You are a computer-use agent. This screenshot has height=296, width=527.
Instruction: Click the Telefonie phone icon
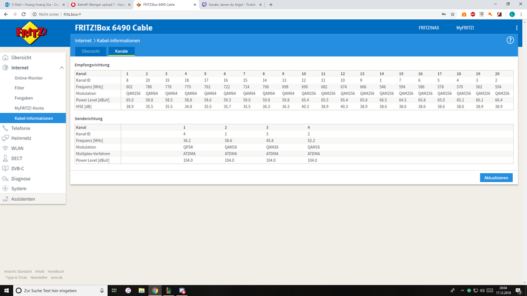pyautogui.click(x=5, y=128)
